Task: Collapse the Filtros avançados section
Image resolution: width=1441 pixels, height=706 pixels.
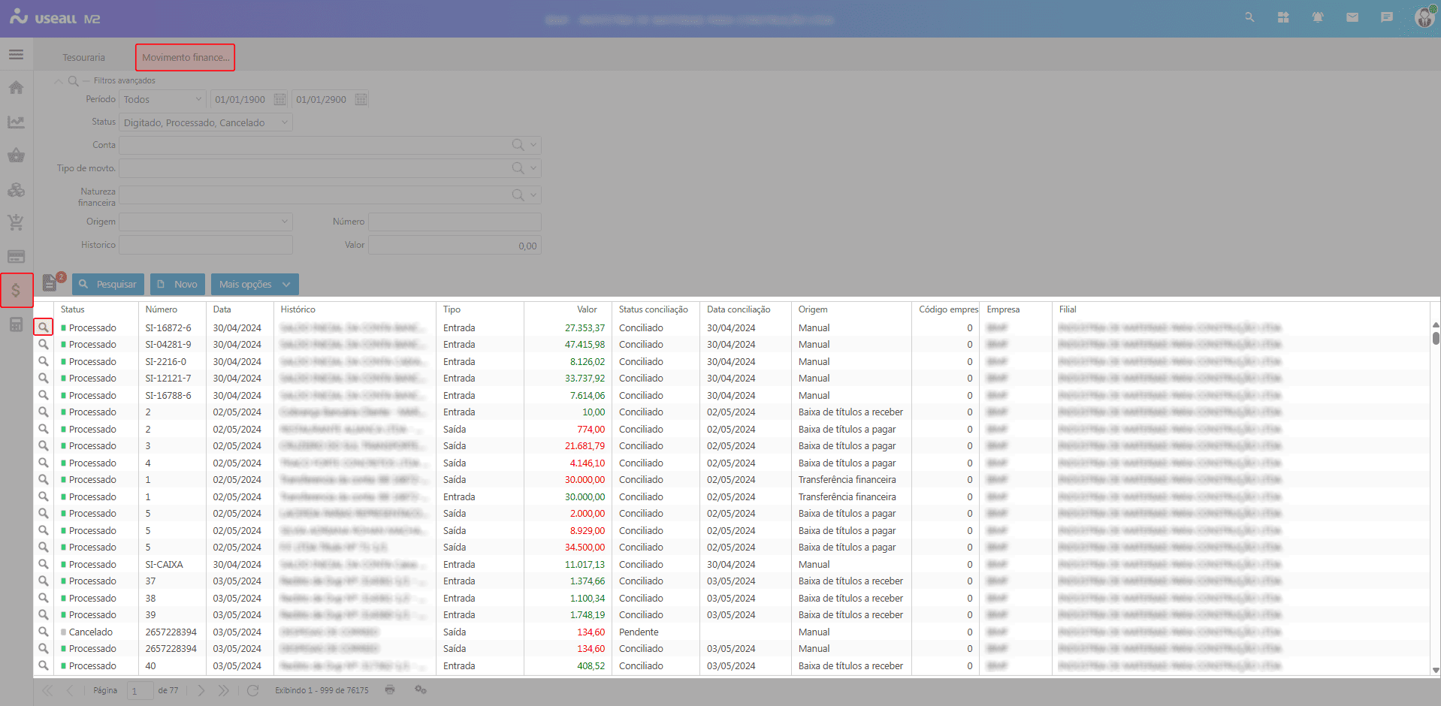Action: [59, 81]
